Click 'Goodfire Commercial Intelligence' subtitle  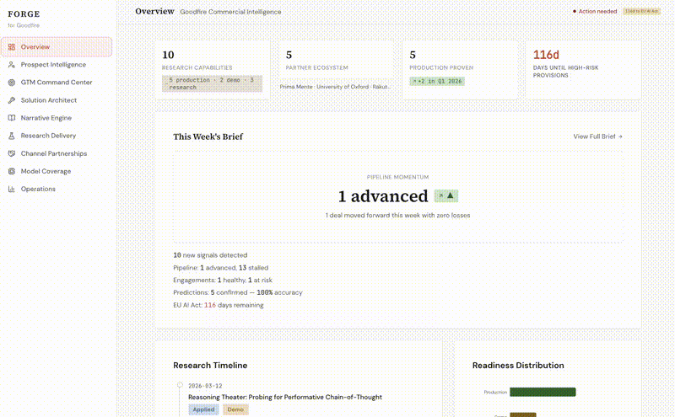tap(230, 12)
